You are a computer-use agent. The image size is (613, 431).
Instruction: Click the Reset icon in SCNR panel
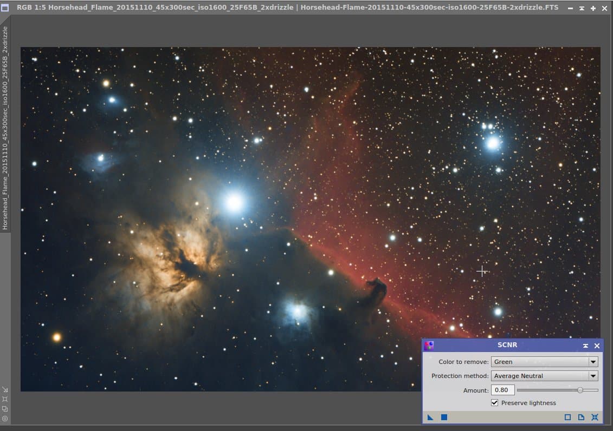[595, 417]
